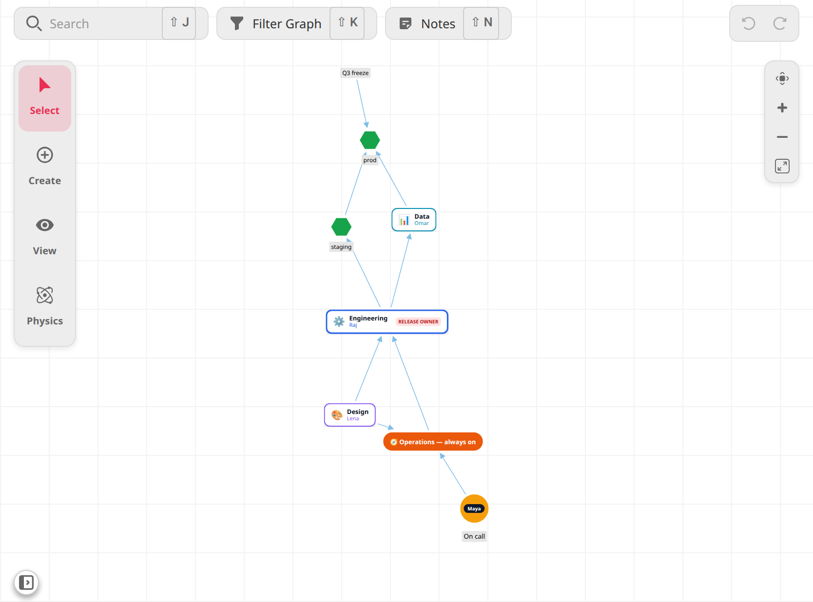This screenshot has width=813, height=602.
Task: Select the Data Omar node
Action: [414, 220]
